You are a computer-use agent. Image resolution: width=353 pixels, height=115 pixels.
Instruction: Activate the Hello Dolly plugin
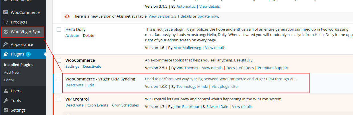pyautogui.click(x=72, y=36)
